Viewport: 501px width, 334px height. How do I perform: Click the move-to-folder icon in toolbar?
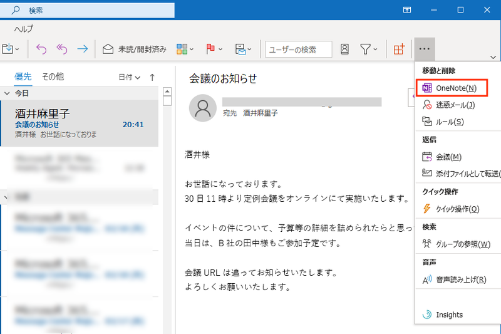8,49
